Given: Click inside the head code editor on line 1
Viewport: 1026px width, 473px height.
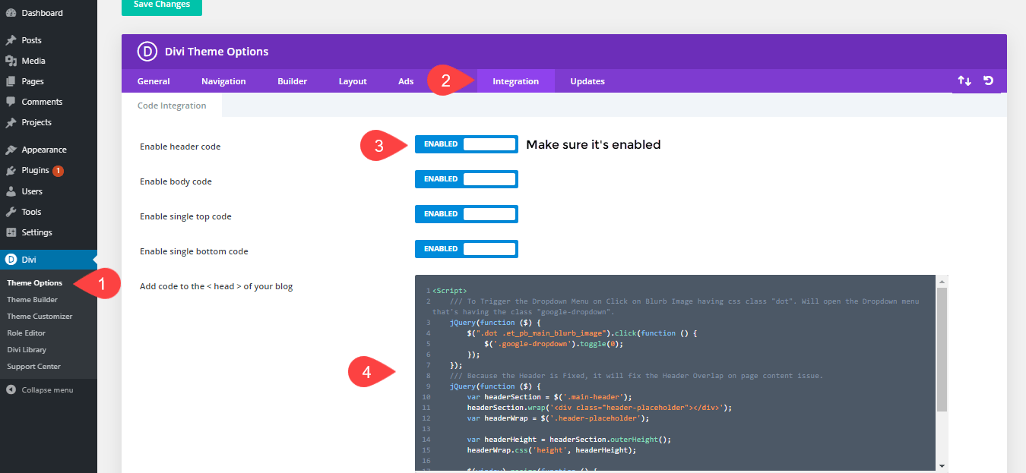Looking at the screenshot, I should click(x=450, y=291).
